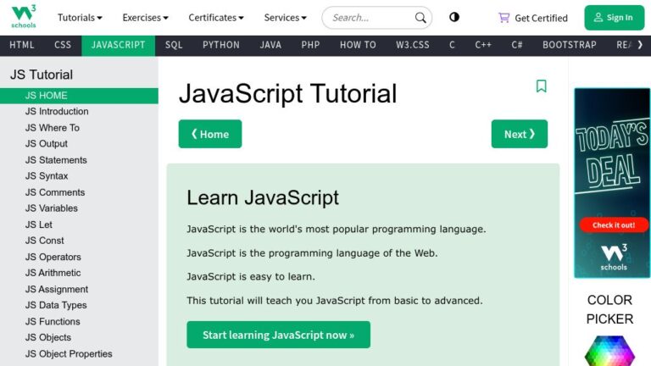Click Start learning JavaScript now button

(x=278, y=335)
